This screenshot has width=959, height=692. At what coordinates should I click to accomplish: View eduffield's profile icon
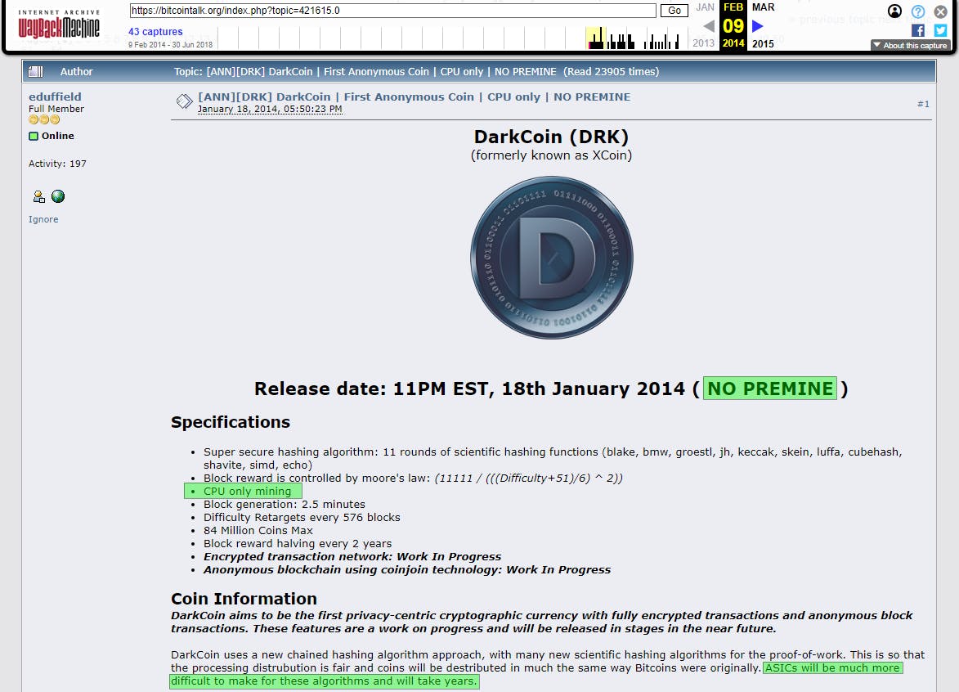tap(39, 196)
